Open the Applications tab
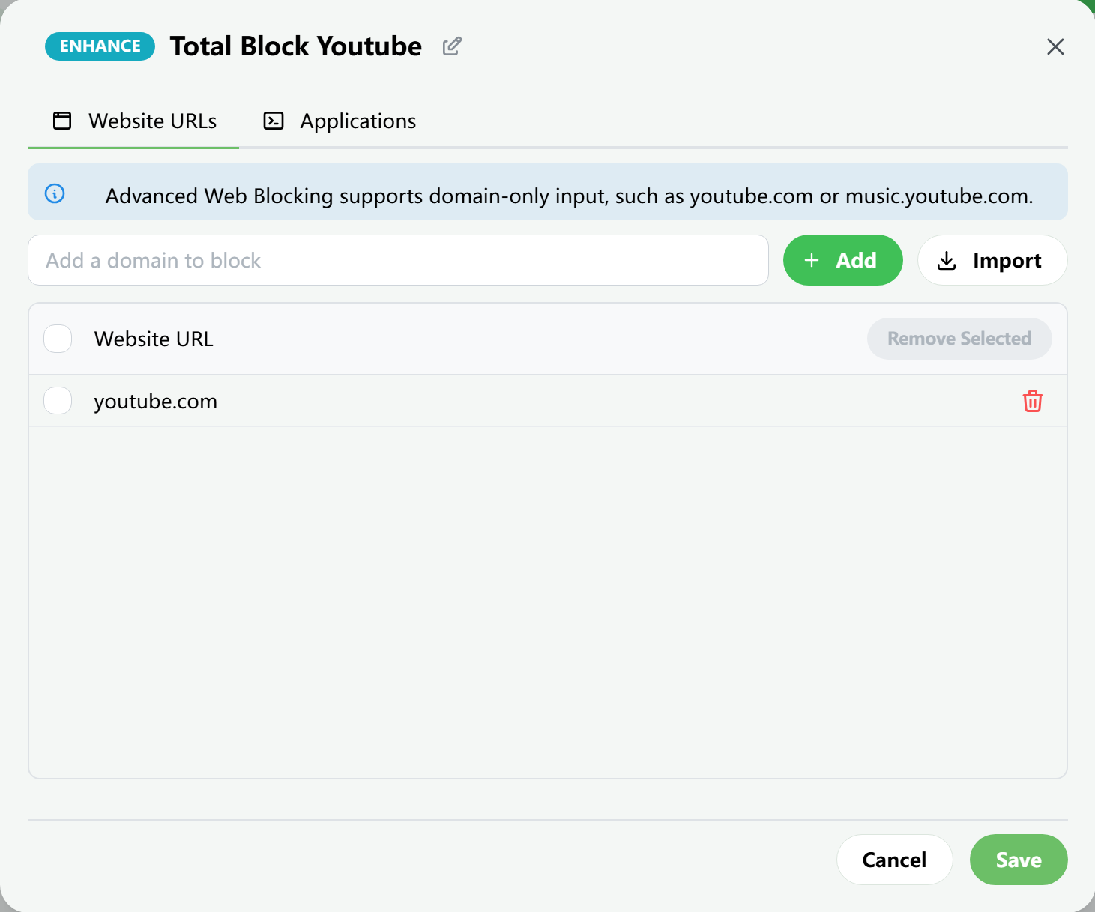 click(x=340, y=121)
